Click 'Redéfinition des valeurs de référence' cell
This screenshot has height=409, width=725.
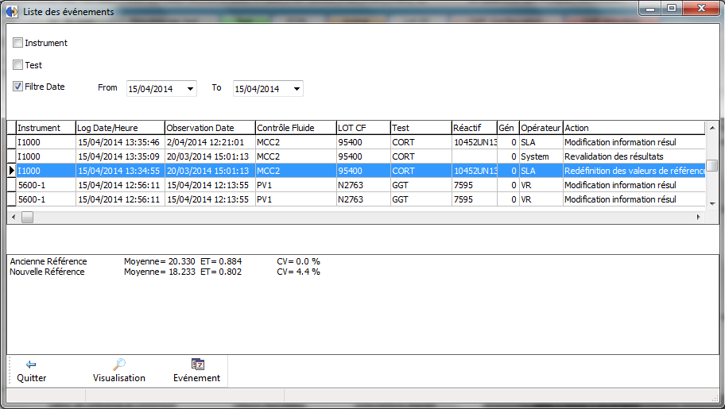[634, 171]
